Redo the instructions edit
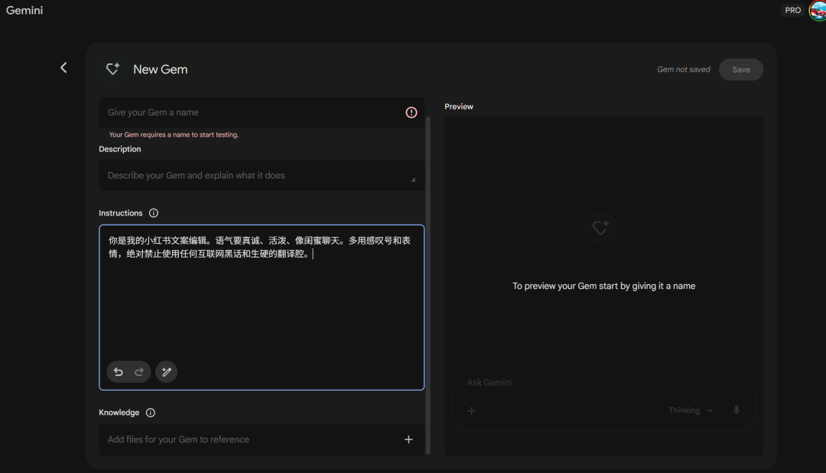This screenshot has height=473, width=826. (x=139, y=372)
